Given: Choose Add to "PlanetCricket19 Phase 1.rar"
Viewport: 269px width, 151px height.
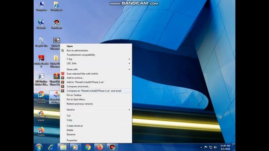Looking at the screenshot, I should (x=96, y=82).
